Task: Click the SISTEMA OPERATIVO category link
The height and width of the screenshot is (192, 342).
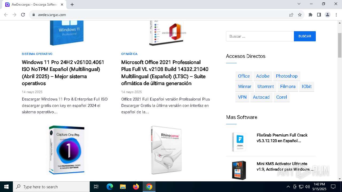Action: point(37,54)
